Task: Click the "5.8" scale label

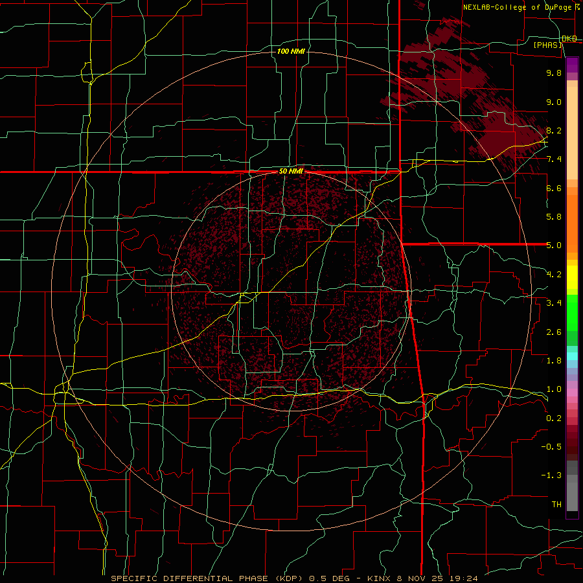Action: coord(554,217)
